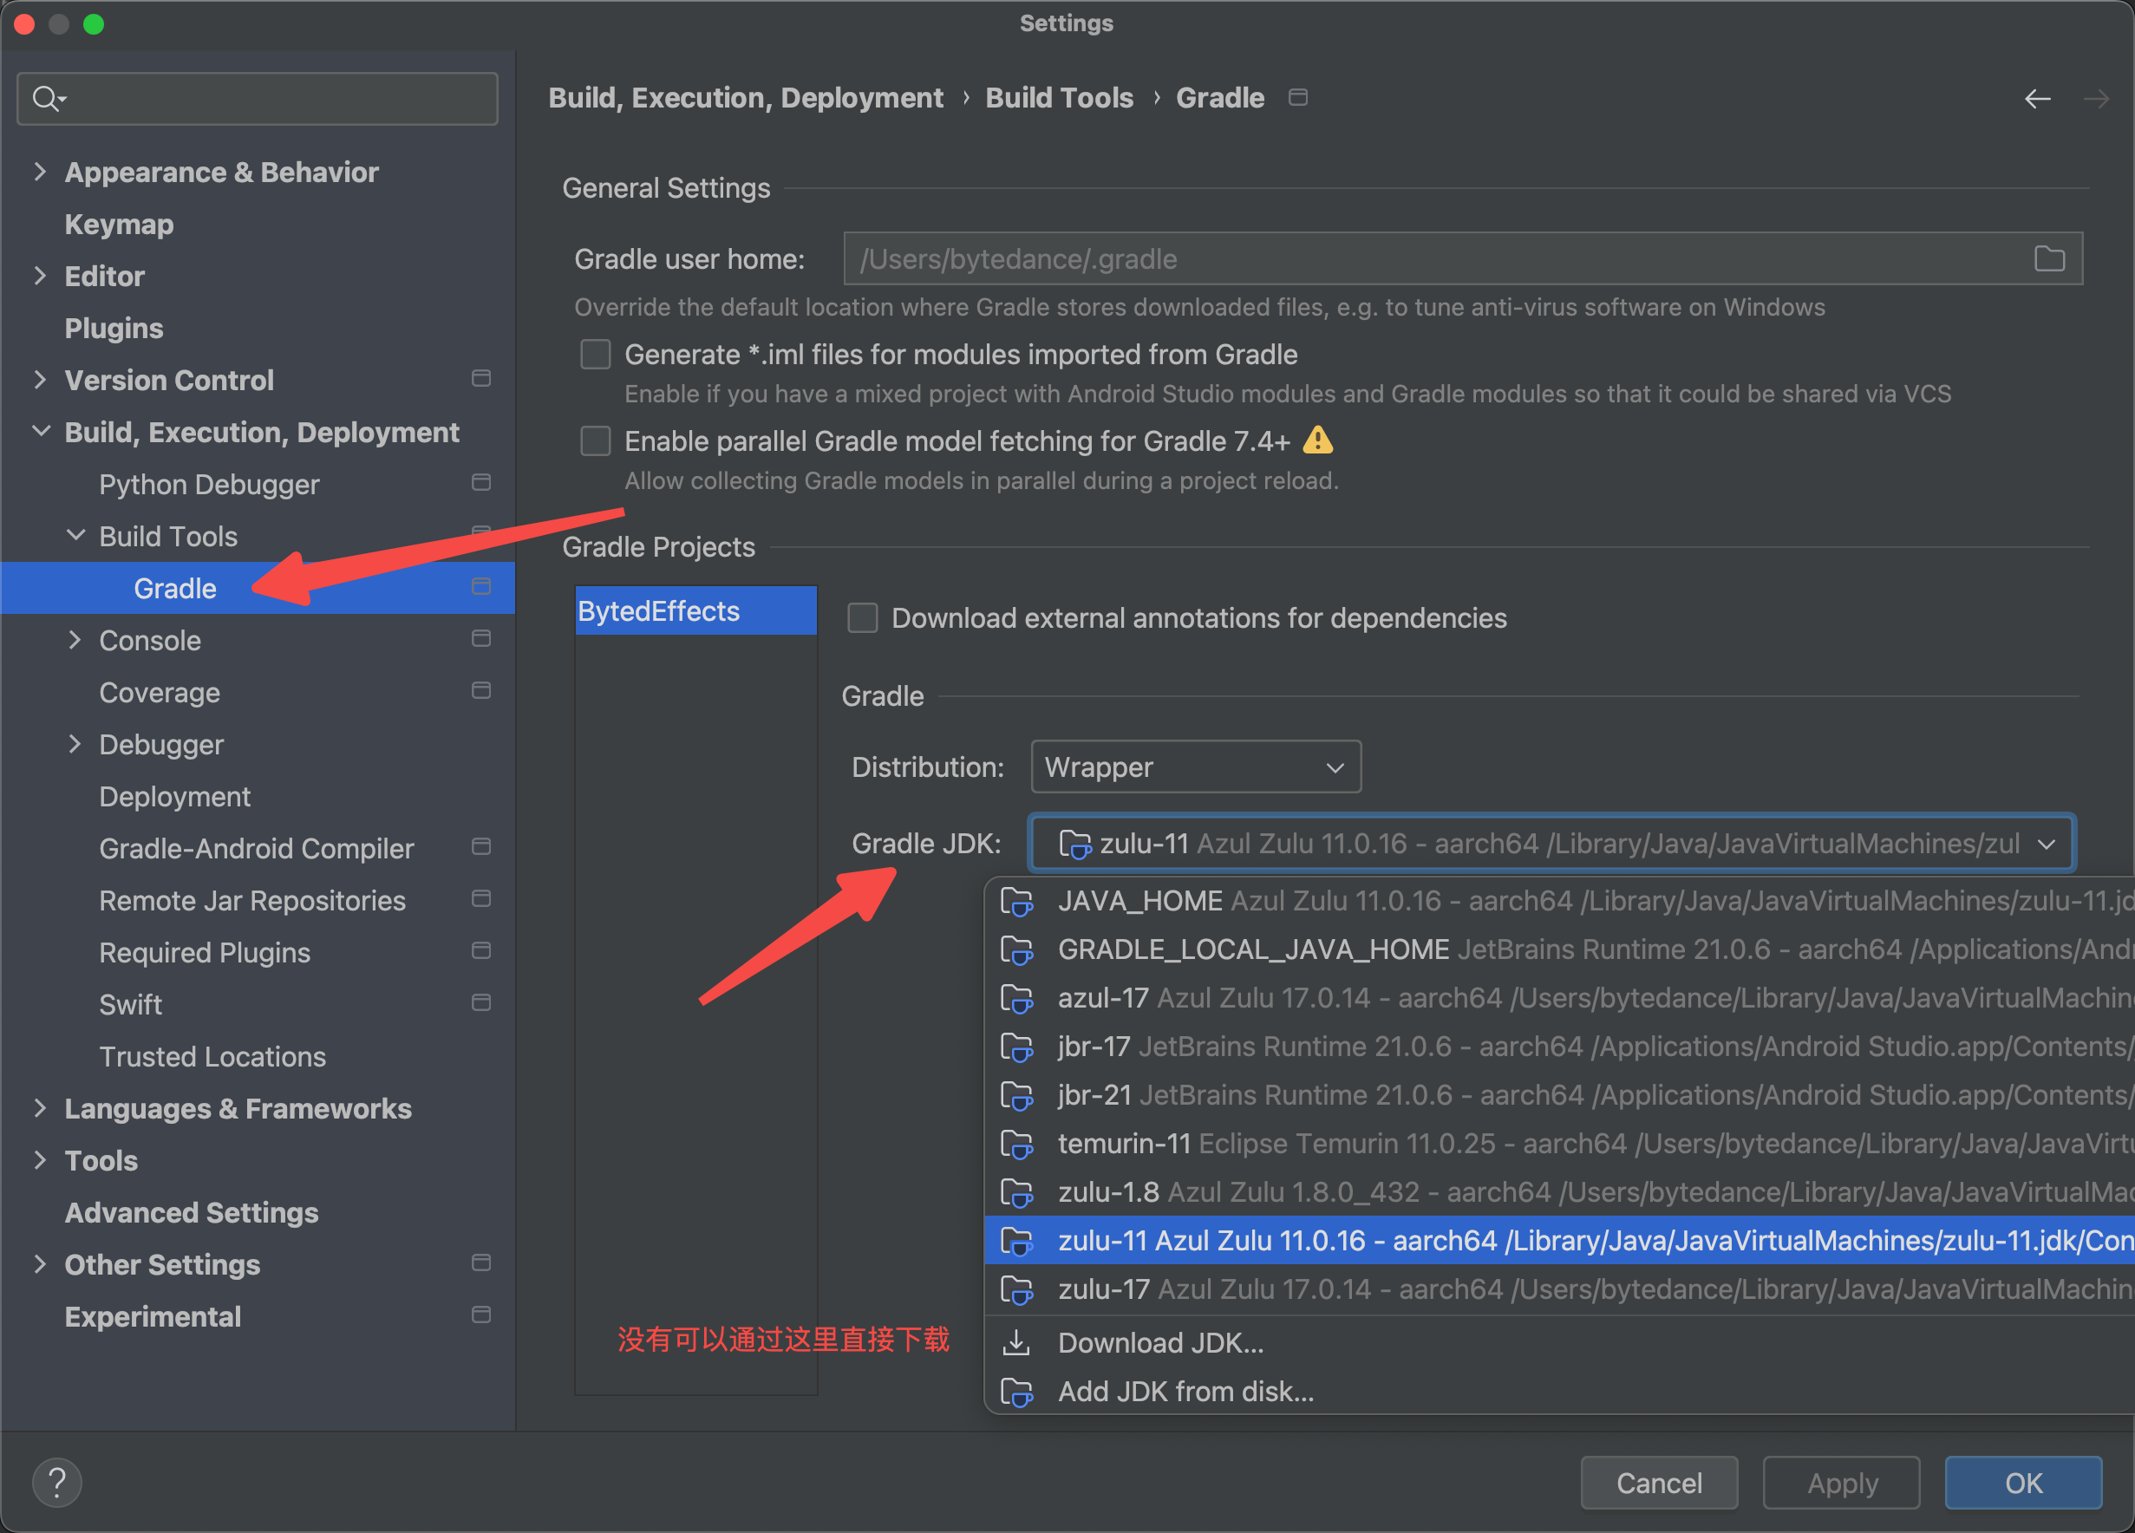Click the warning icon next to parallel Gradle fetching
This screenshot has width=2135, height=1533.
click(x=1318, y=440)
